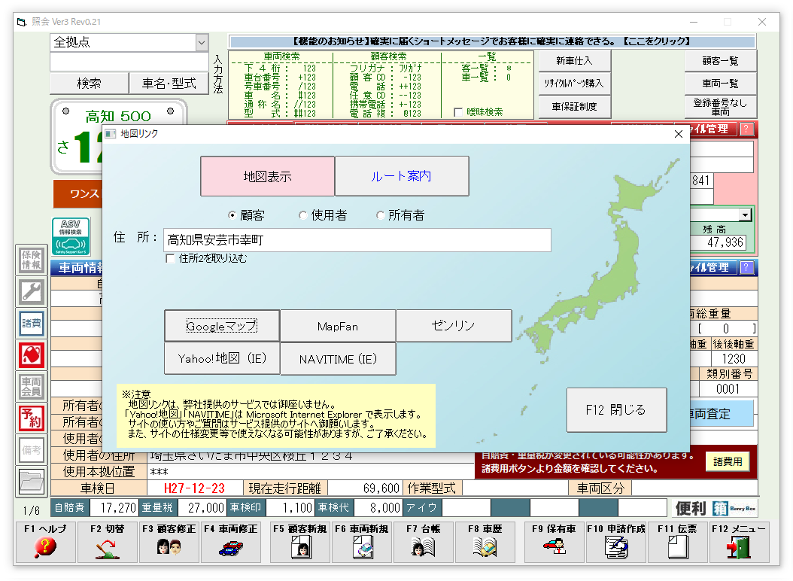The image size is (793, 581).
Task: Open 車両一覧 vehicle list
Action: [x=721, y=84]
